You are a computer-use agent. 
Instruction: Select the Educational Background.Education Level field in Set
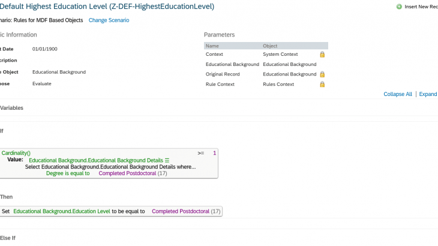pyautogui.click(x=62, y=211)
